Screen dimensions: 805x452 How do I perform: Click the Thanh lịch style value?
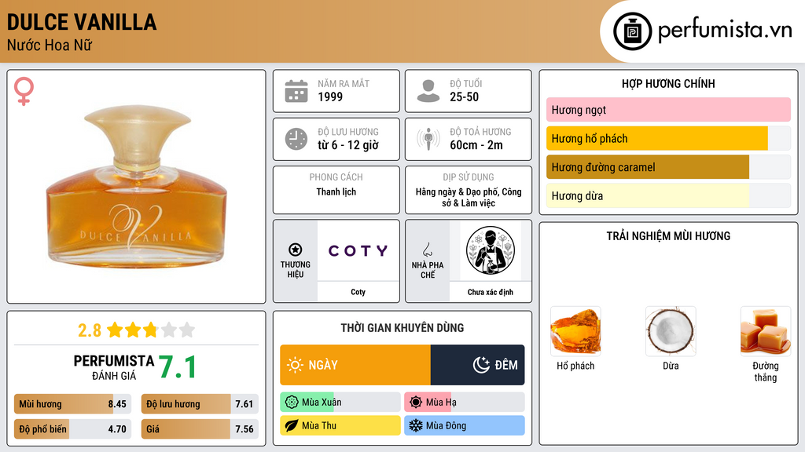[x=336, y=191]
